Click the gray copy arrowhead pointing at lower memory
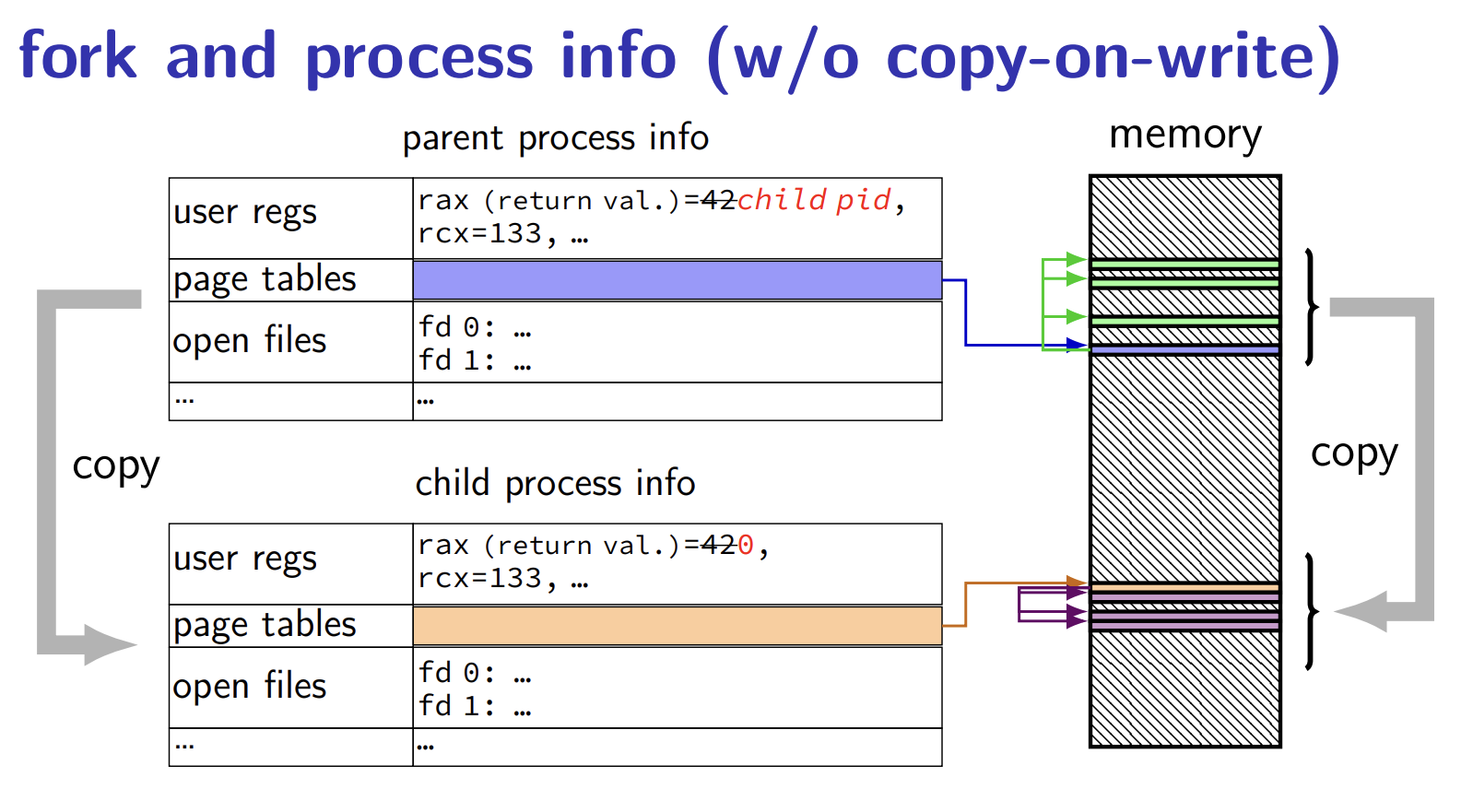 [1361, 611]
